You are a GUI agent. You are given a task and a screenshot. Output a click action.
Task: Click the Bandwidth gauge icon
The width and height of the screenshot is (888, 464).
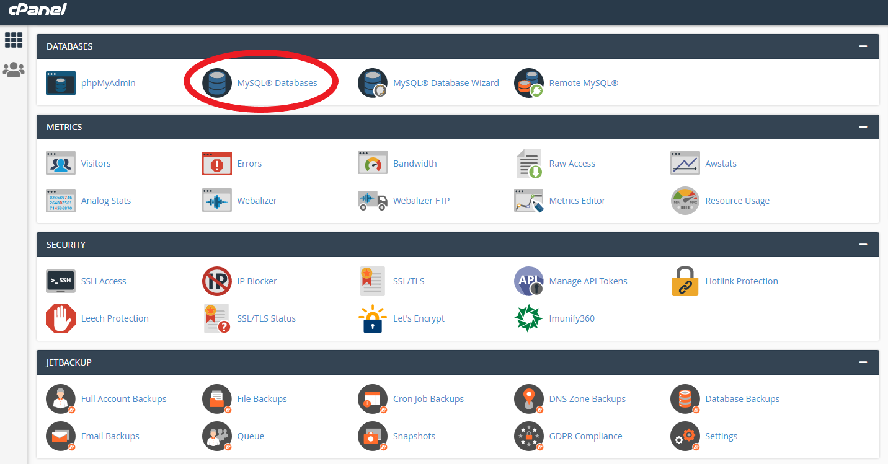click(x=372, y=164)
